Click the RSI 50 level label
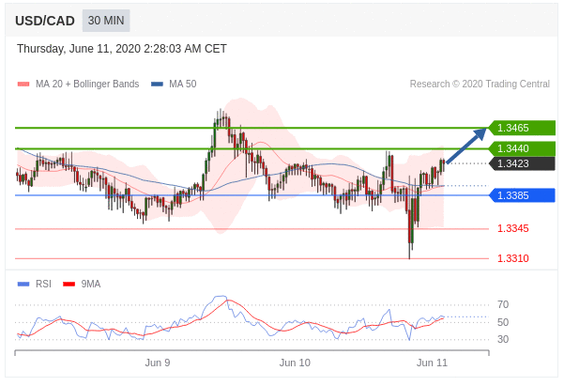The height and width of the screenshot is (386, 564). 503,322
